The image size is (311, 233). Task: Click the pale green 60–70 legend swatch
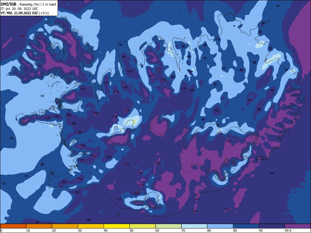168,226
